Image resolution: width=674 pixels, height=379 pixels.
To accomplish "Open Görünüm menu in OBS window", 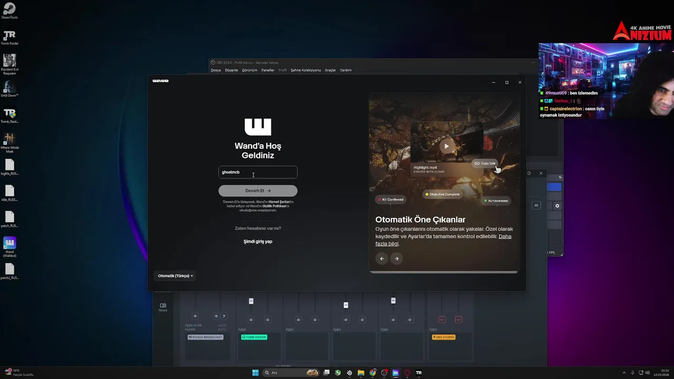I will pyautogui.click(x=250, y=70).
